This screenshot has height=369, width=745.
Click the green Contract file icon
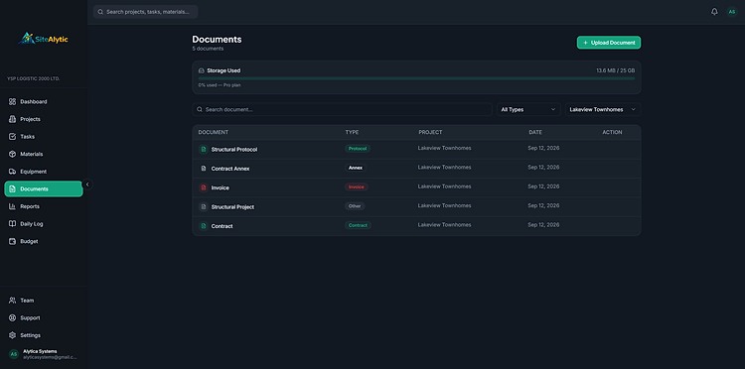pos(204,226)
